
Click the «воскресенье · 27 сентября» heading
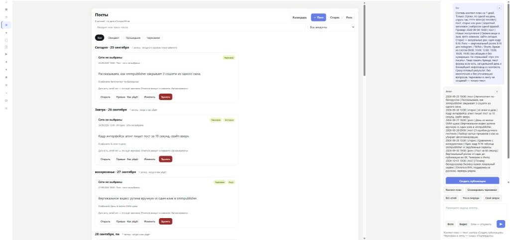(x=116, y=172)
